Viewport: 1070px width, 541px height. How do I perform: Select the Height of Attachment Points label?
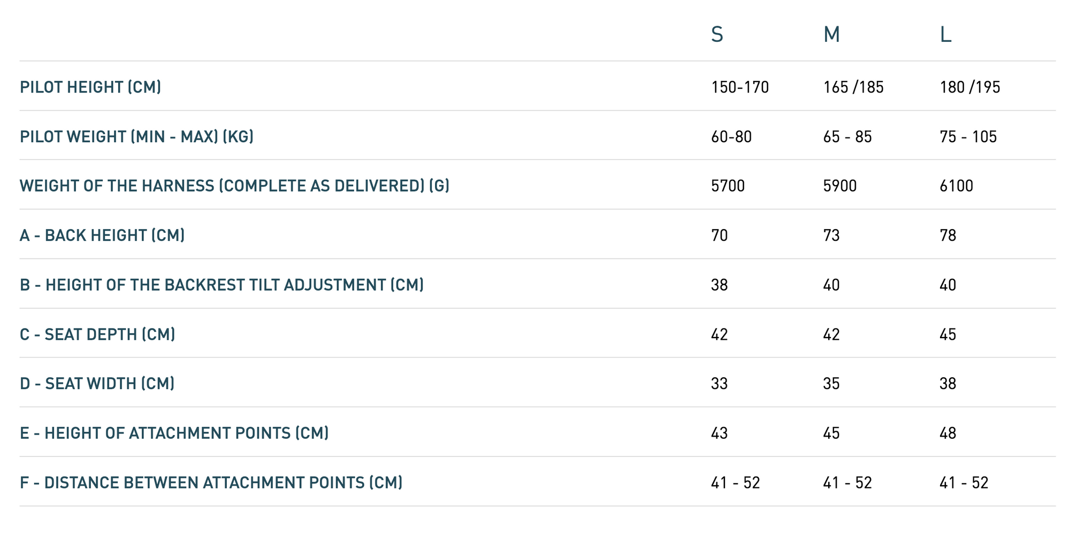coord(174,433)
